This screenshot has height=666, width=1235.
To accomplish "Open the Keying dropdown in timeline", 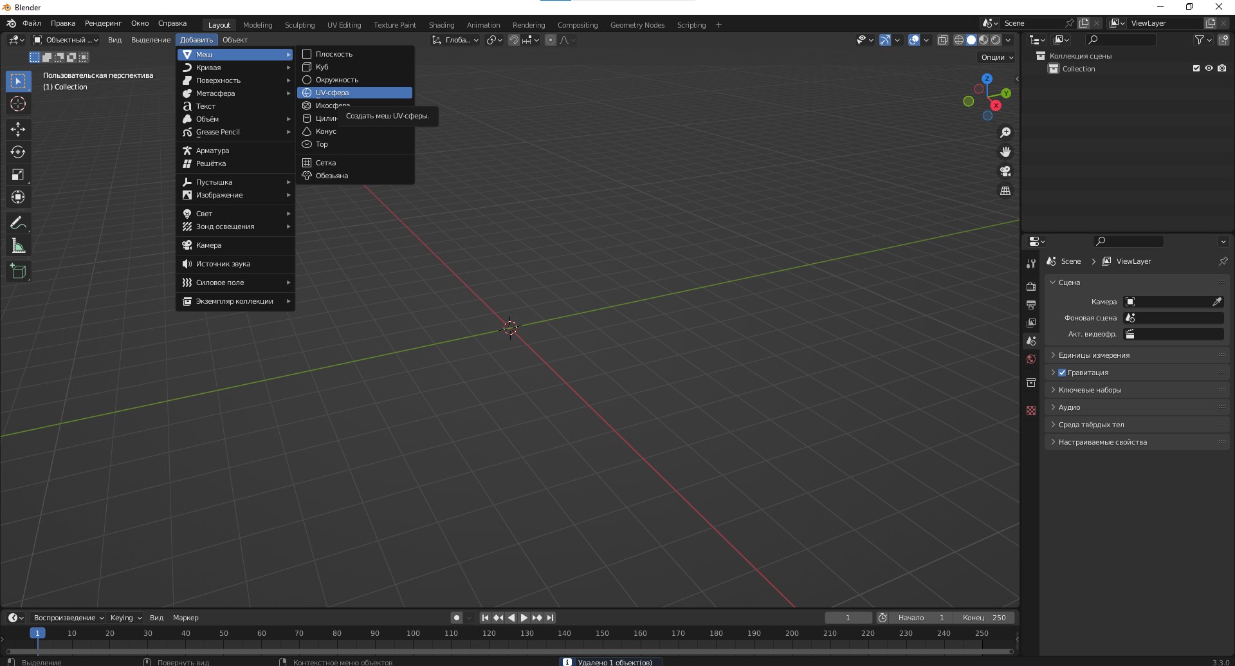I will coord(126,618).
